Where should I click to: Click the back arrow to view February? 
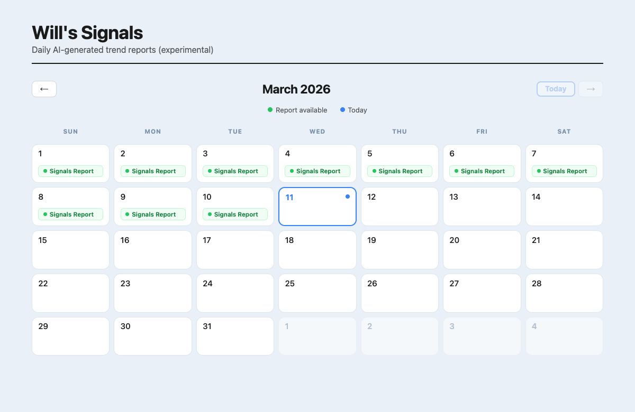[44, 89]
